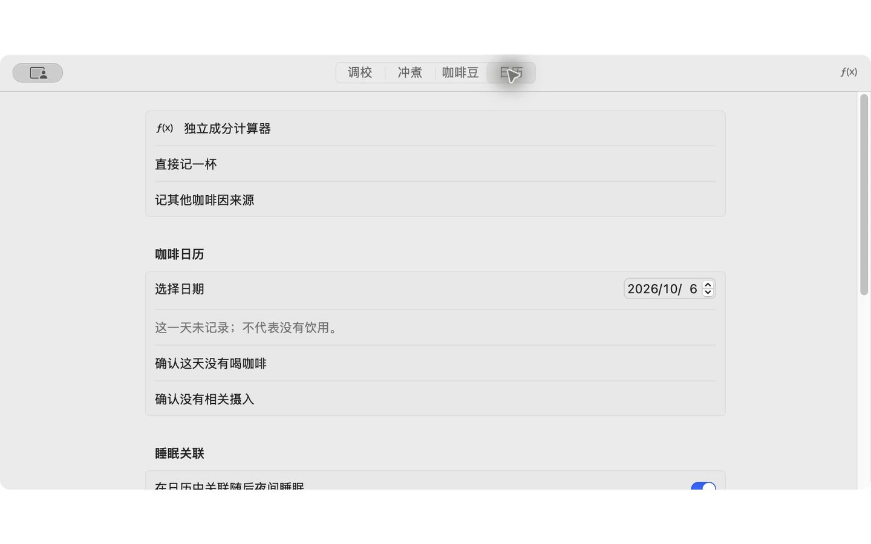Toggle the 睡眠关联 sleep link switch
Screen dimensions: 871x544
[703, 486]
